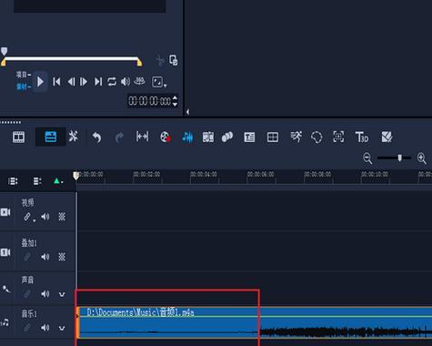This screenshot has height=346, width=432.
Task: Open the Mask Creator icon
Action: click(316, 137)
